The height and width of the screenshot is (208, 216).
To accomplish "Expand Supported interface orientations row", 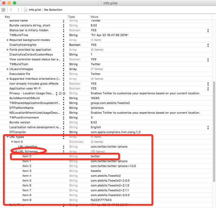I will click(8, 79).
